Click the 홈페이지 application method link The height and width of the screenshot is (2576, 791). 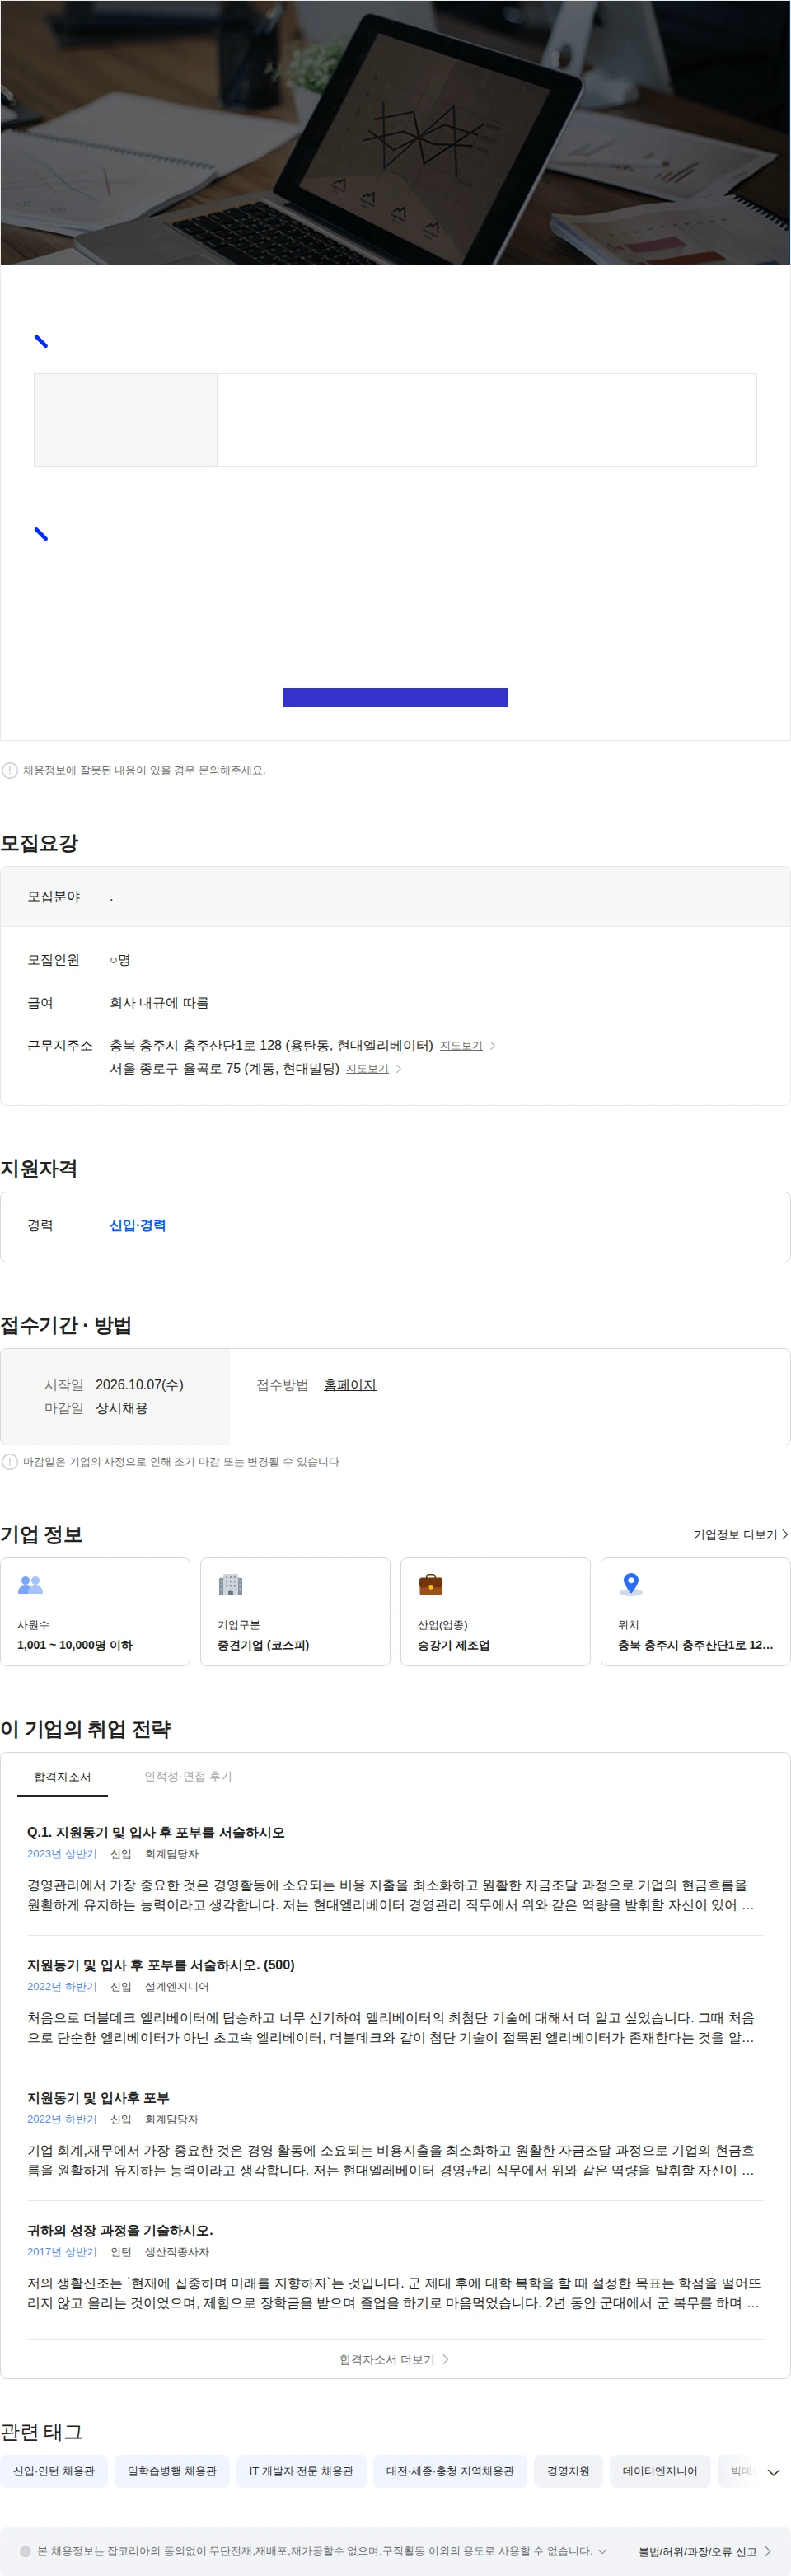click(350, 1385)
